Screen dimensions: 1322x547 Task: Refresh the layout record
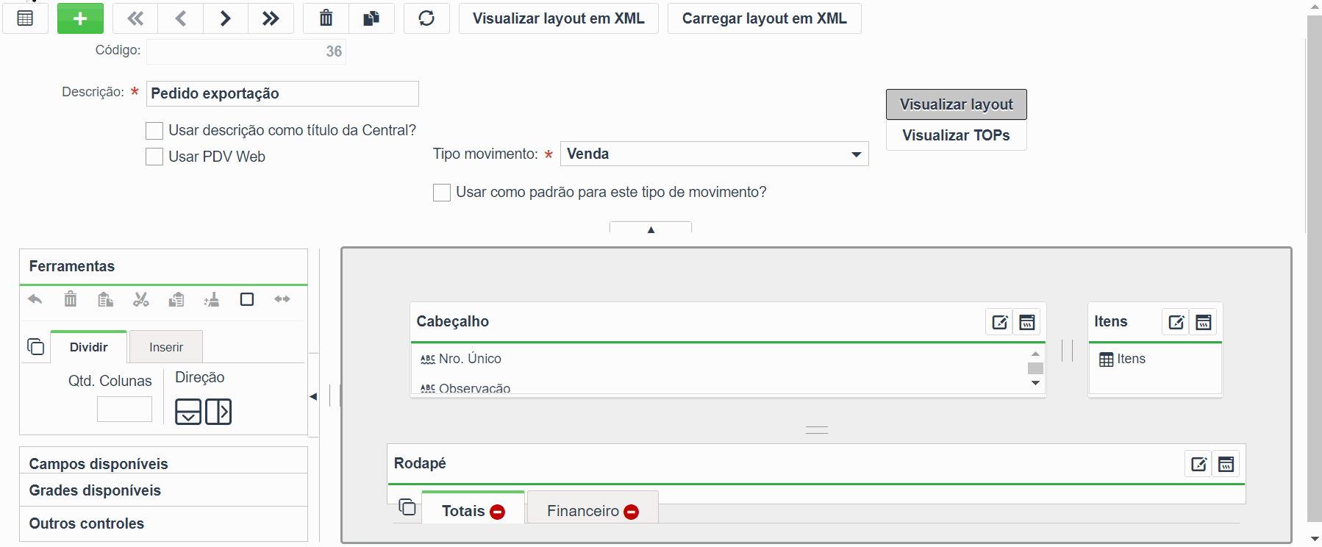coord(426,18)
